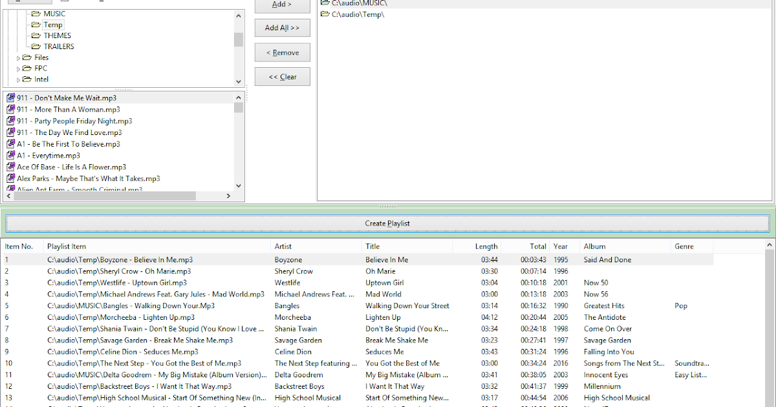Click the title cell Mad World
The height and width of the screenshot is (407, 776).
point(383,294)
